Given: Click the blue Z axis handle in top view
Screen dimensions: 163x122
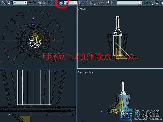Looking at the screenshot, I should [33, 20].
